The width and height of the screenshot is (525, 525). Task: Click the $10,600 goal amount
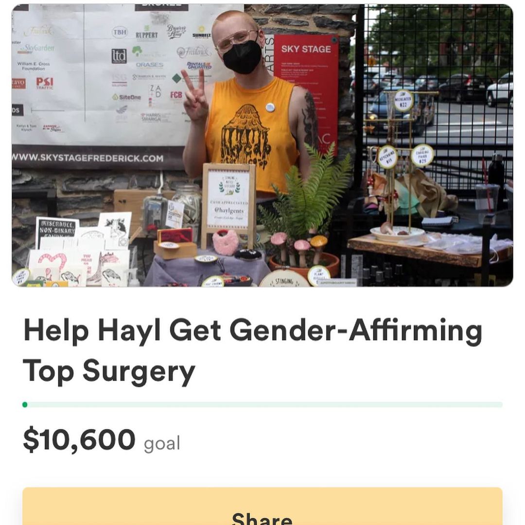pyautogui.click(x=79, y=439)
